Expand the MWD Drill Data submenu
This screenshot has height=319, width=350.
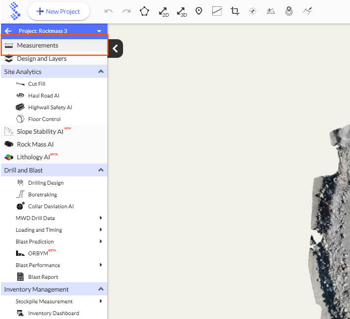pyautogui.click(x=100, y=218)
